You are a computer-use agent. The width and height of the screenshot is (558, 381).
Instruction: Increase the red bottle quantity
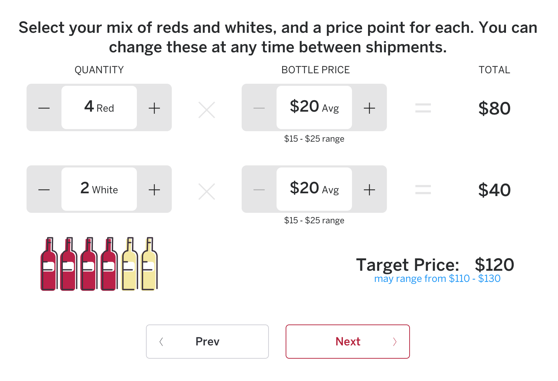coord(154,108)
